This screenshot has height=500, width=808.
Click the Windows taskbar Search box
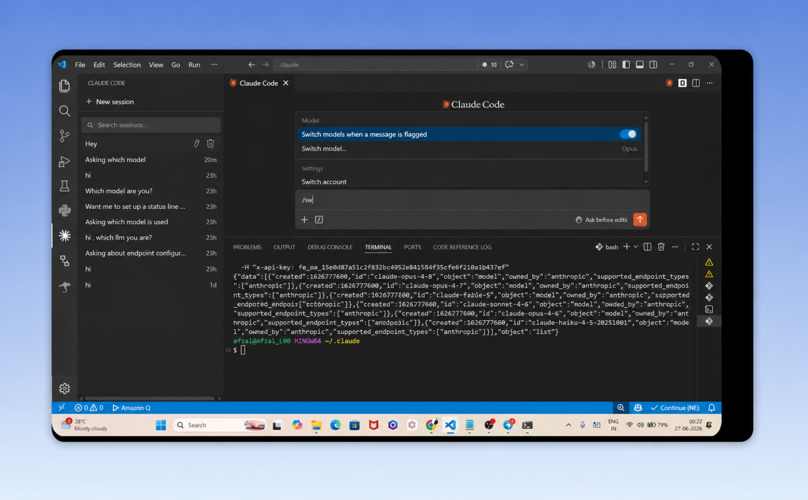point(220,425)
